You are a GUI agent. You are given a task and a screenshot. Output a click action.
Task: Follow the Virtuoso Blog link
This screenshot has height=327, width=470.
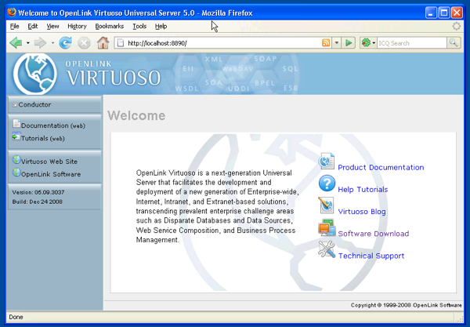click(x=361, y=212)
